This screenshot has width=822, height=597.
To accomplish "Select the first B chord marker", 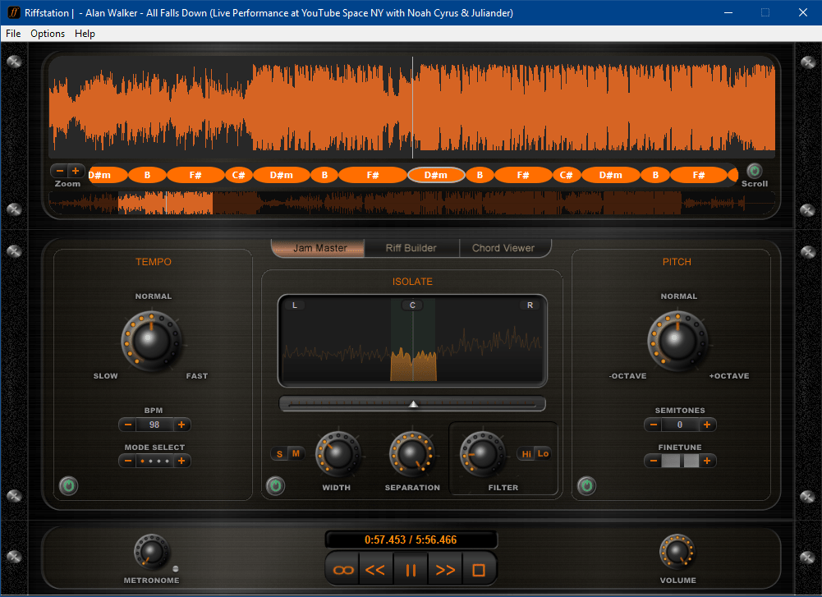I will tap(147, 175).
